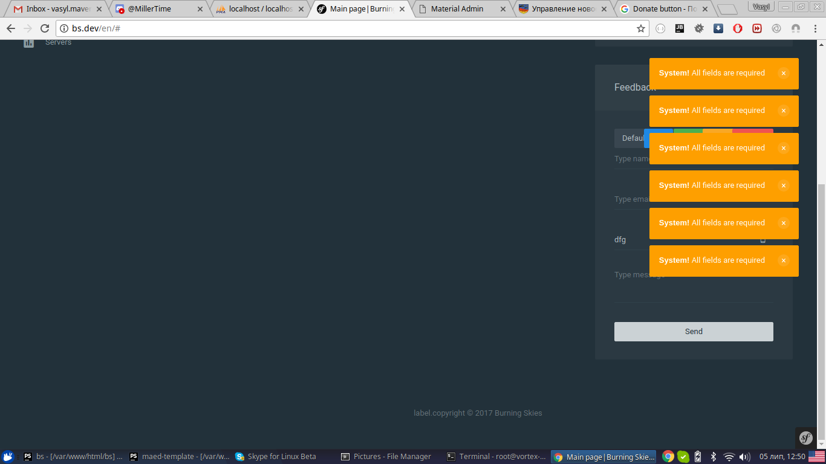Open site information icon in address bar

[x=64, y=28]
